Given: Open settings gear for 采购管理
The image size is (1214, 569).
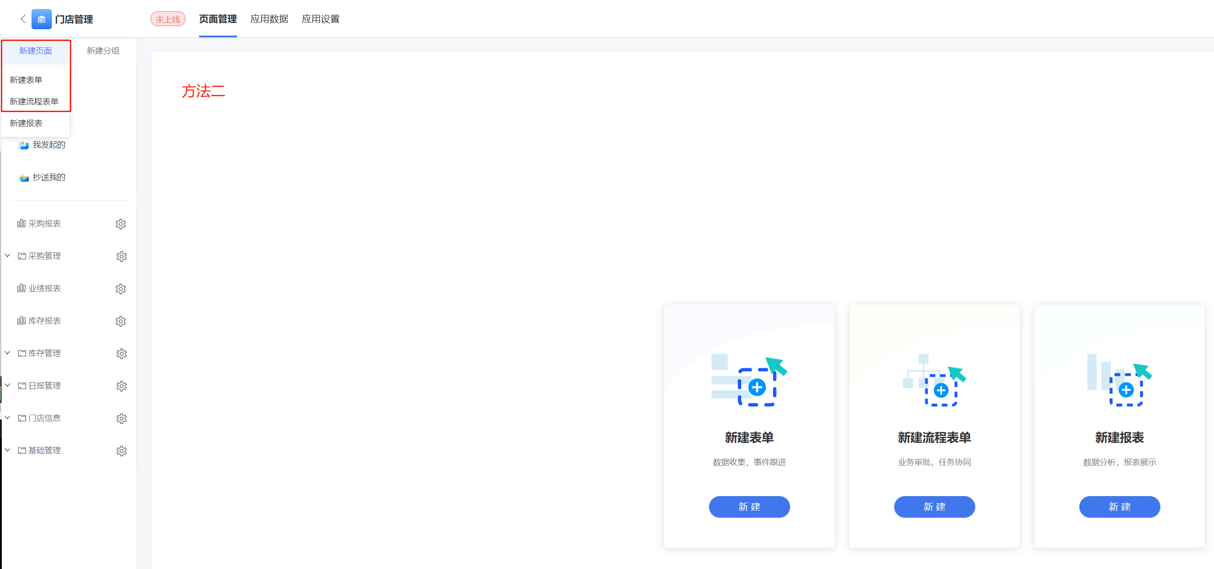Looking at the screenshot, I should click(x=121, y=256).
